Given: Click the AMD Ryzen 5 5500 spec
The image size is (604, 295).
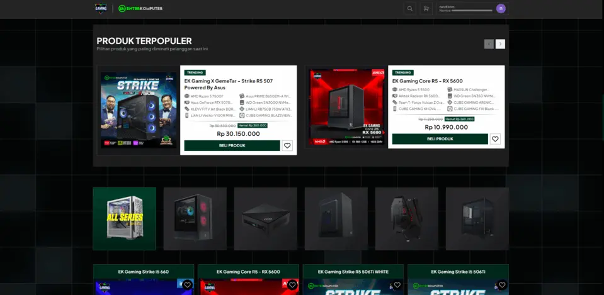Looking at the screenshot, I should point(411,89).
